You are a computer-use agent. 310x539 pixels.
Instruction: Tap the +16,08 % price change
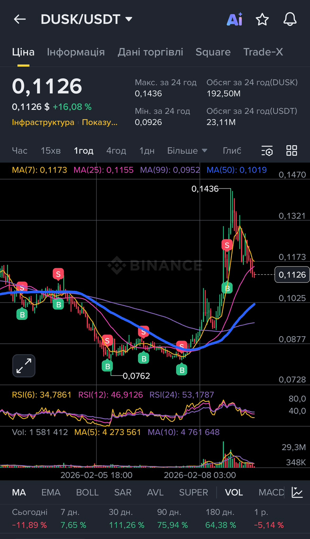[x=72, y=107]
